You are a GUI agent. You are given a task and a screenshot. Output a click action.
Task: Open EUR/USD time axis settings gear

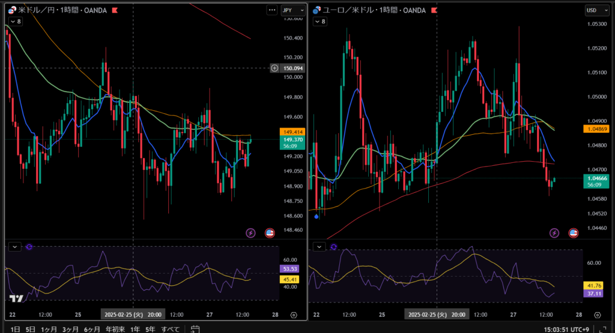(x=598, y=314)
